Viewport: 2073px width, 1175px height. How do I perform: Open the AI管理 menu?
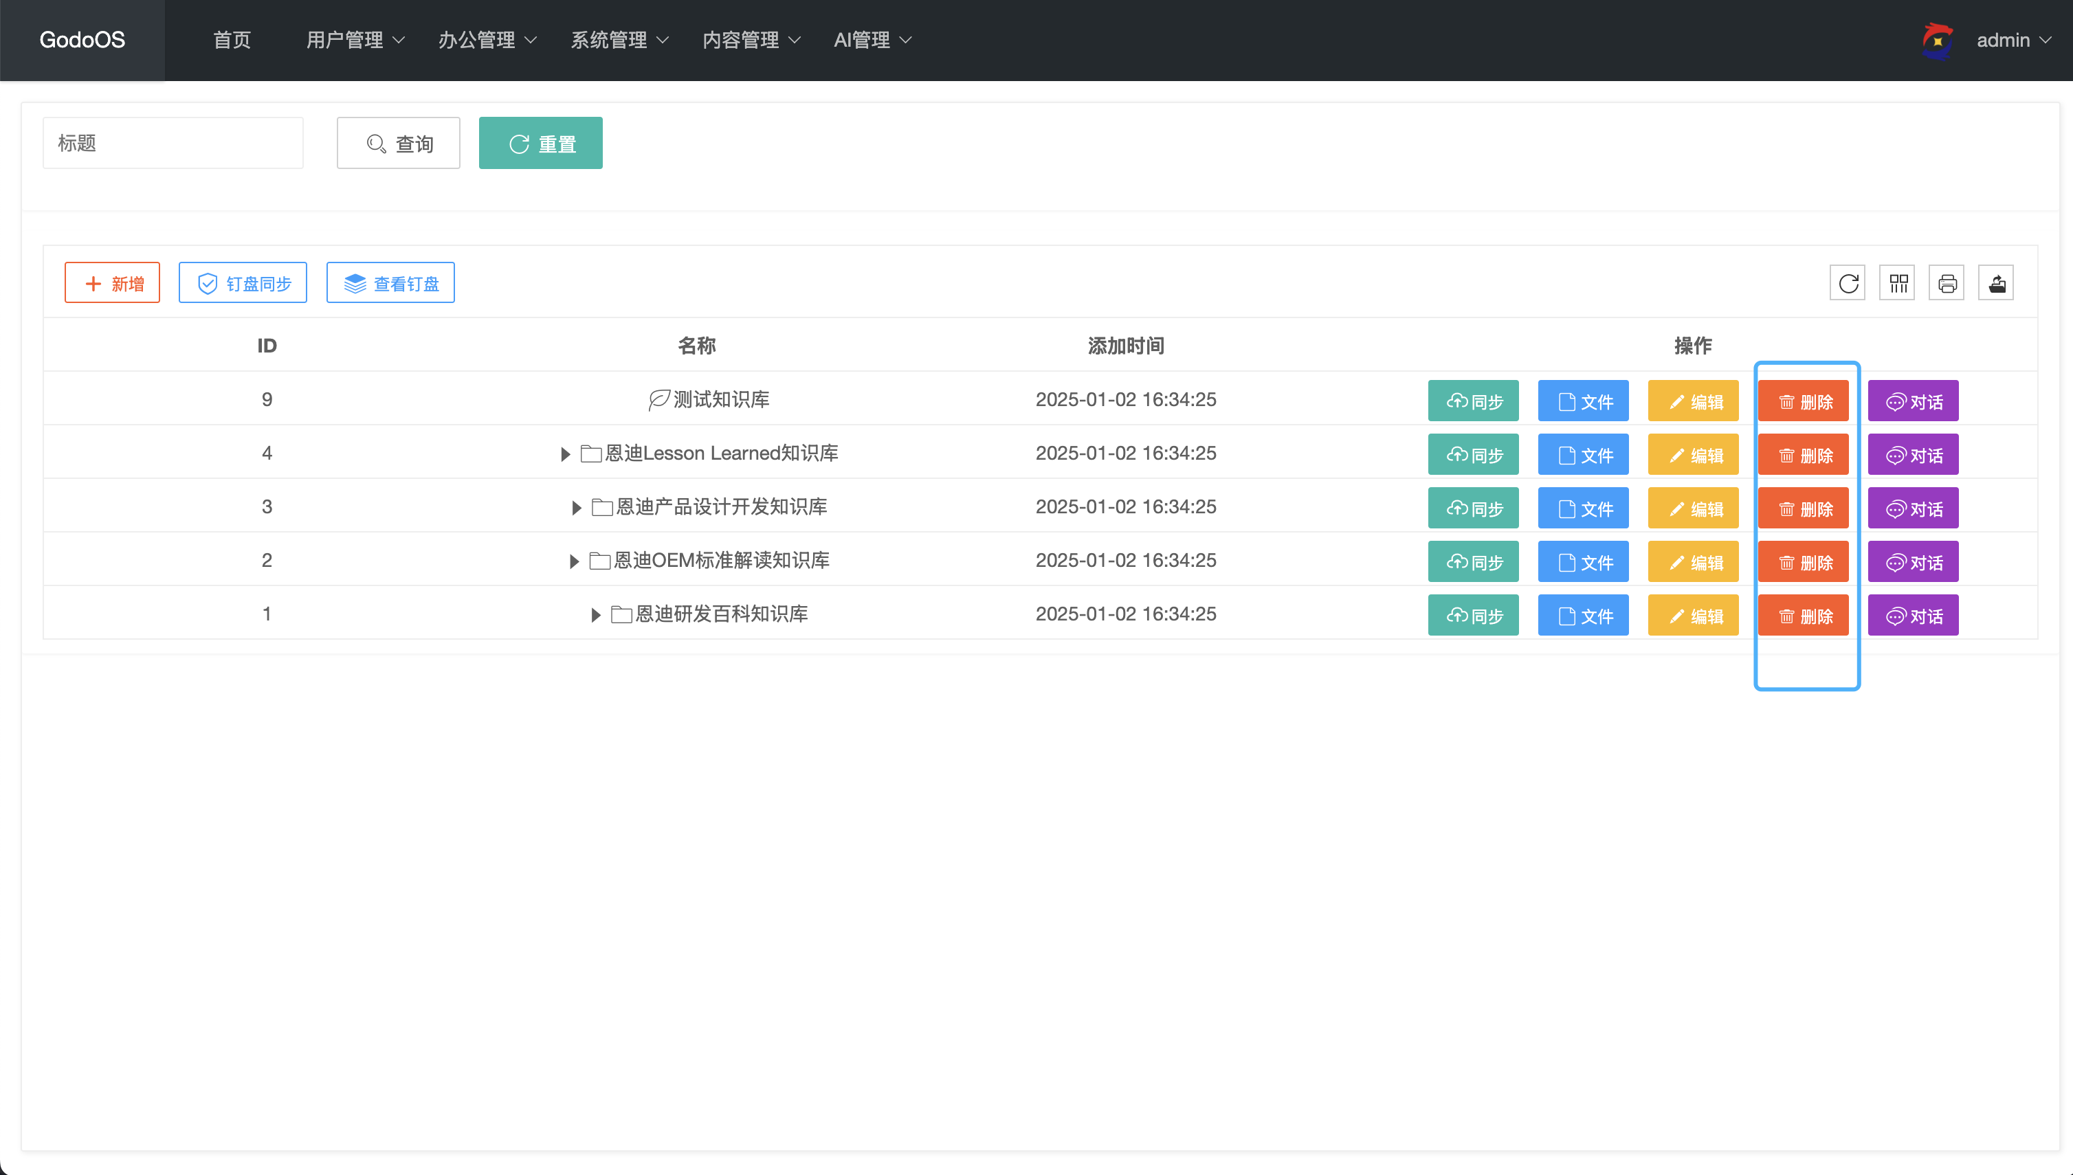872,41
